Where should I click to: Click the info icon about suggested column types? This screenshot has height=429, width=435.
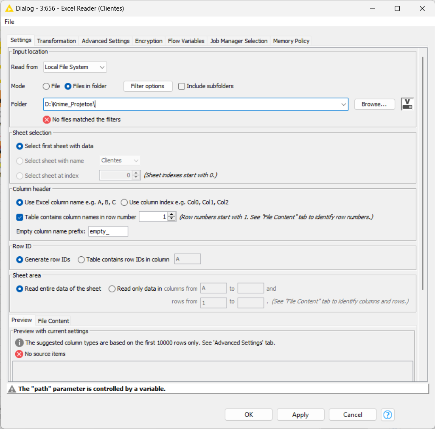pos(19,342)
